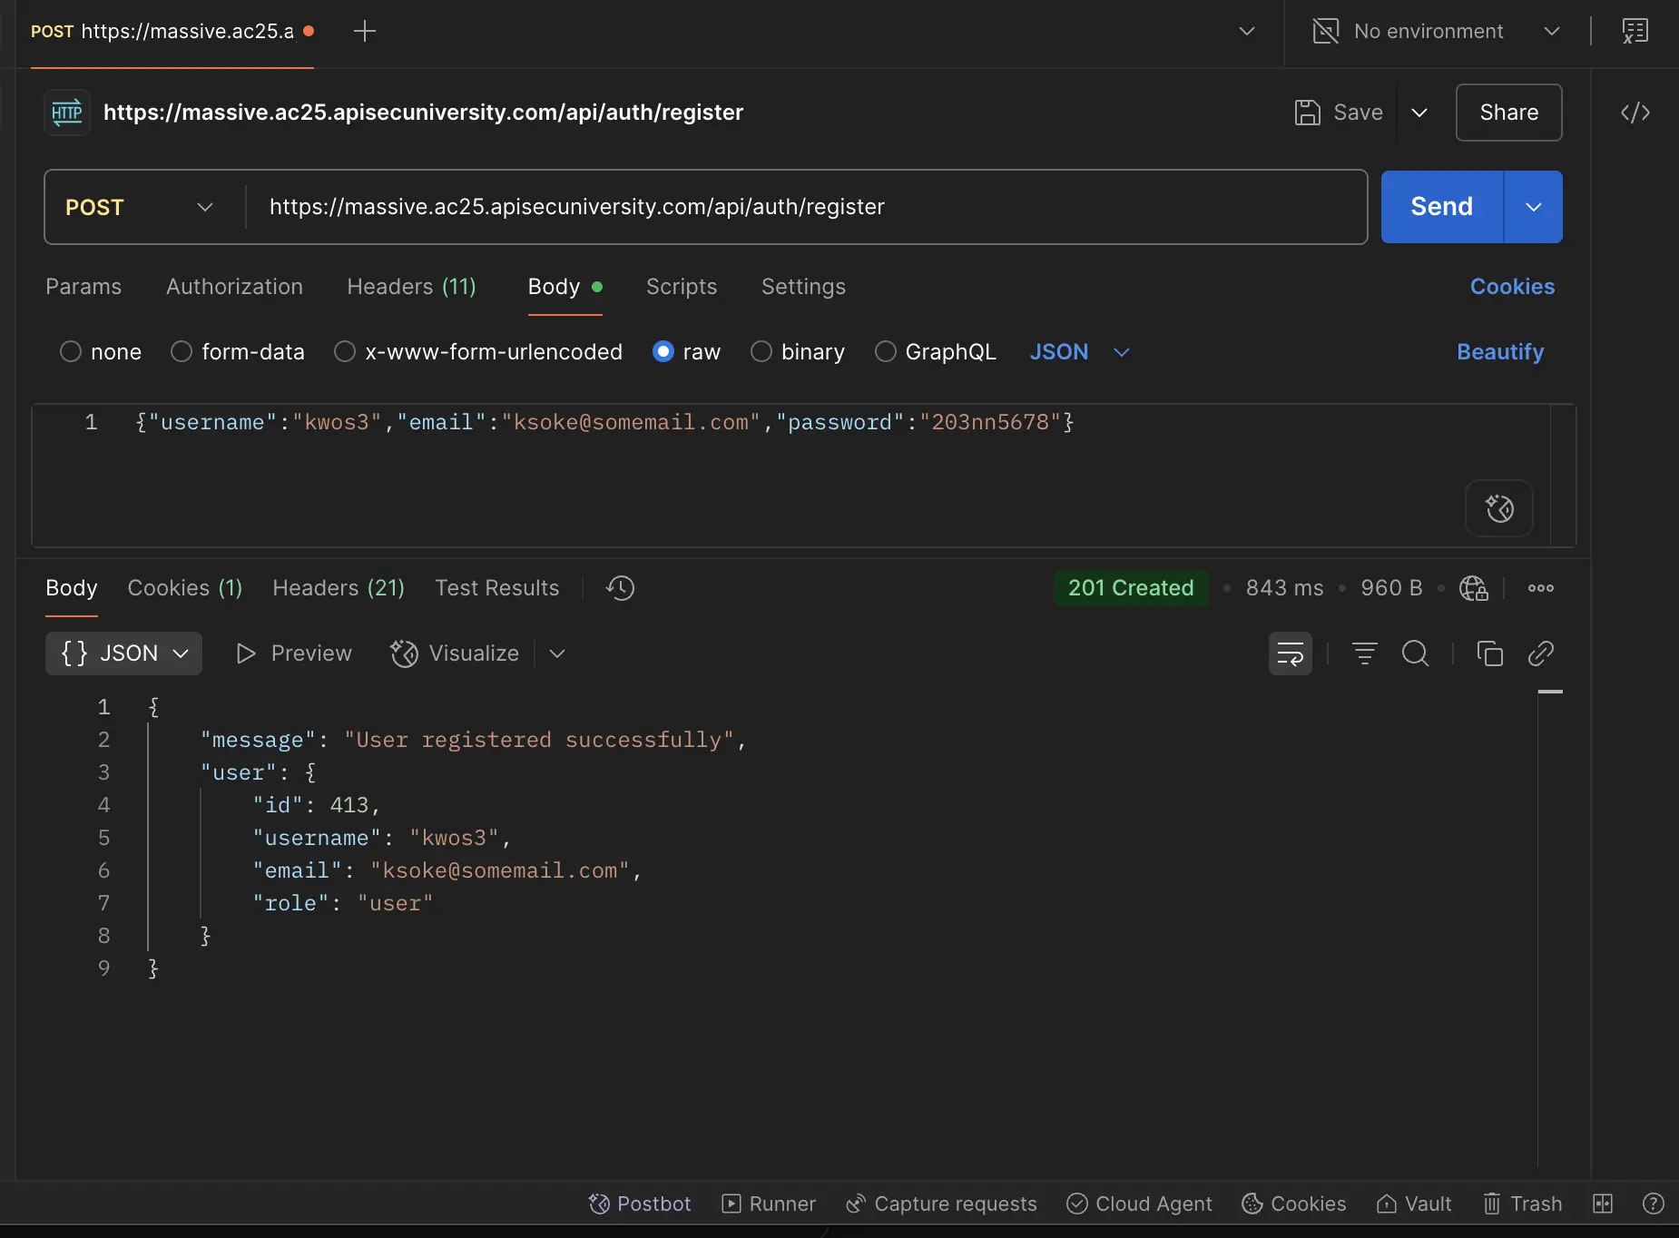Open the request Settings tab

point(803,287)
